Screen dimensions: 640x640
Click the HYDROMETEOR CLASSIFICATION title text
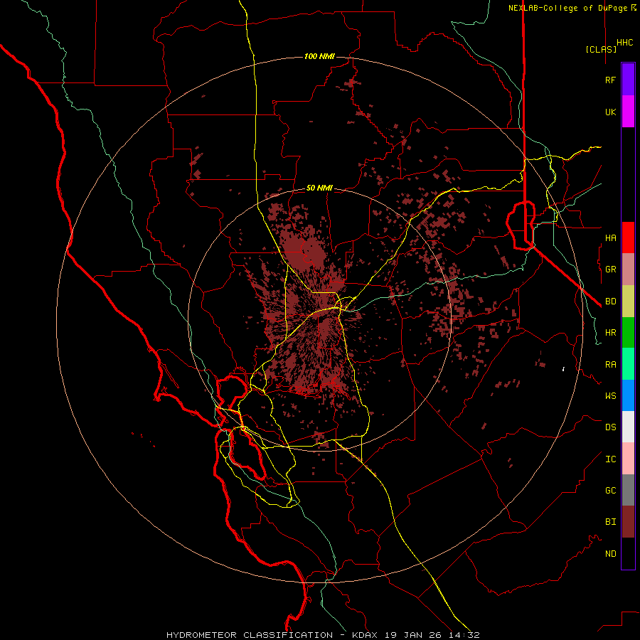pos(250,635)
